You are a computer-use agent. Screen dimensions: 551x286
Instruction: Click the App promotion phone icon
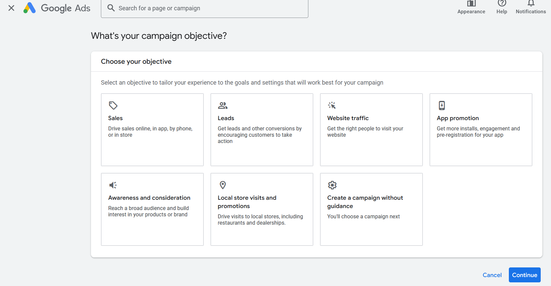point(442,106)
